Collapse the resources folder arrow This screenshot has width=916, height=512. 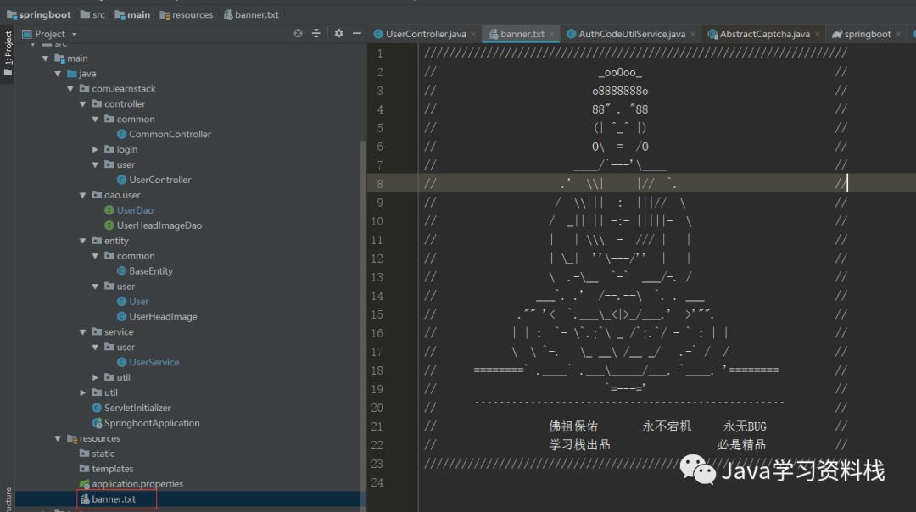[58, 438]
